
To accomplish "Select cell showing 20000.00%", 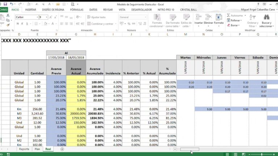I will (x=76, y=113).
